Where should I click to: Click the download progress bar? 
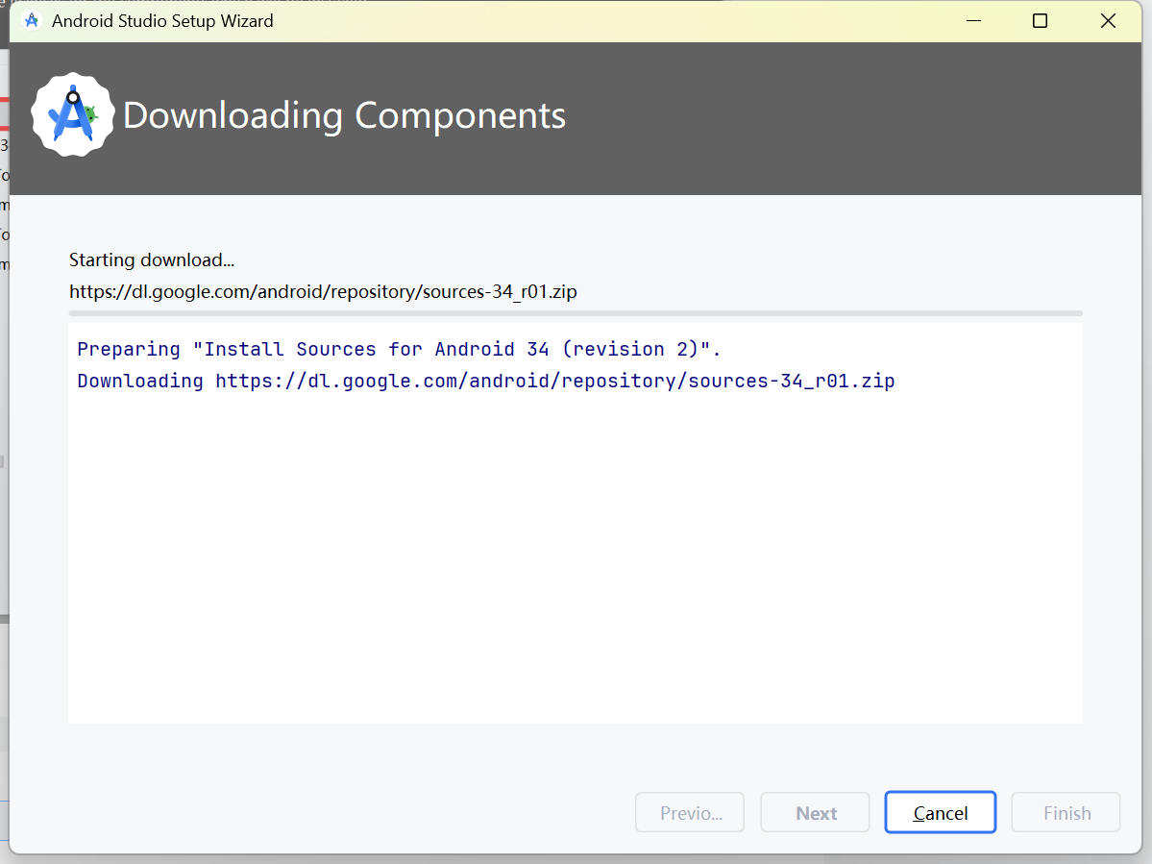click(x=576, y=313)
